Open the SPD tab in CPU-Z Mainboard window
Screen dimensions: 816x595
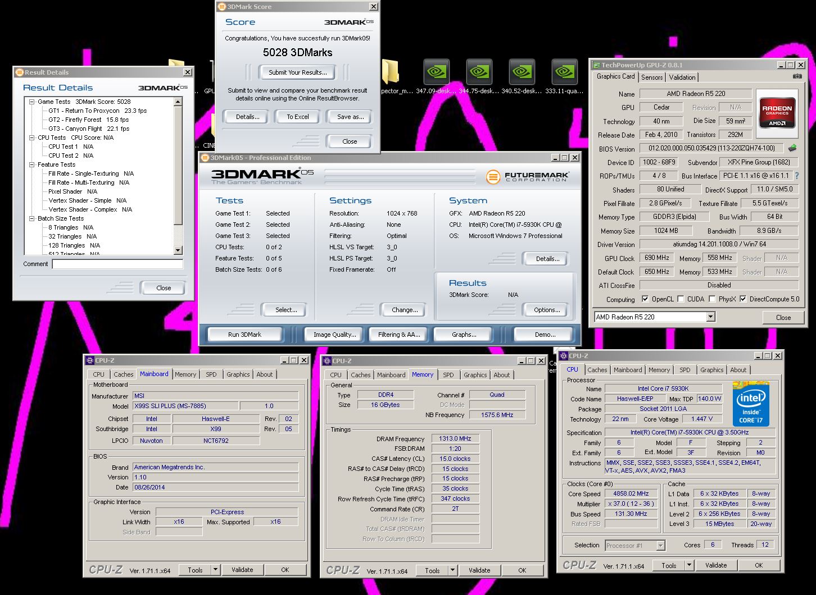[211, 374]
